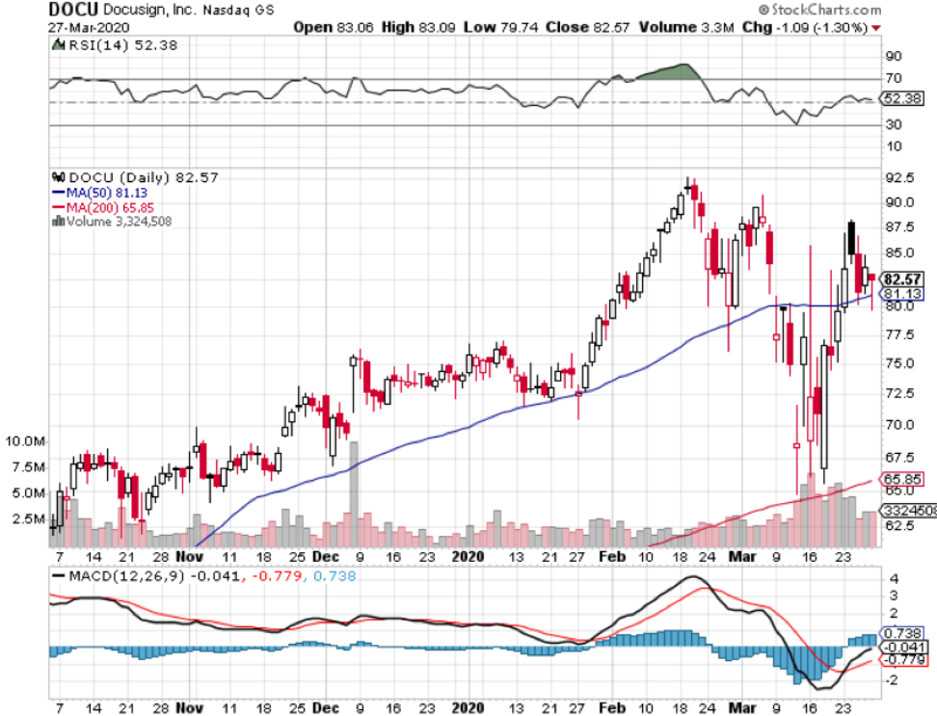Click the Mar label on bottom MACD axis
This screenshot has width=937, height=716.
[742, 708]
